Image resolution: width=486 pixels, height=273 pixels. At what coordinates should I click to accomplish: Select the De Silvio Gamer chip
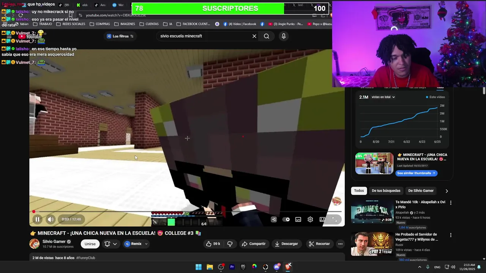point(421,191)
